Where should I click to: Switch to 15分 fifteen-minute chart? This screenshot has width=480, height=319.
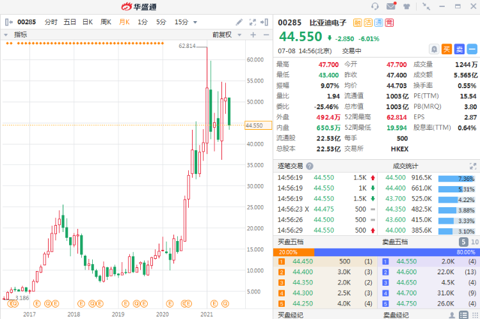tap(181, 22)
